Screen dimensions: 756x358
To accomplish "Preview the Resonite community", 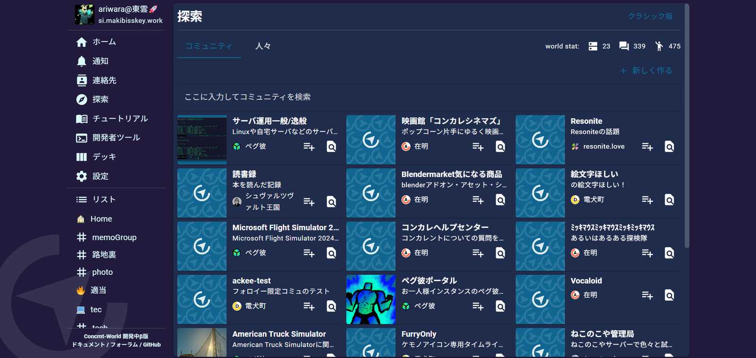I will 670,147.
